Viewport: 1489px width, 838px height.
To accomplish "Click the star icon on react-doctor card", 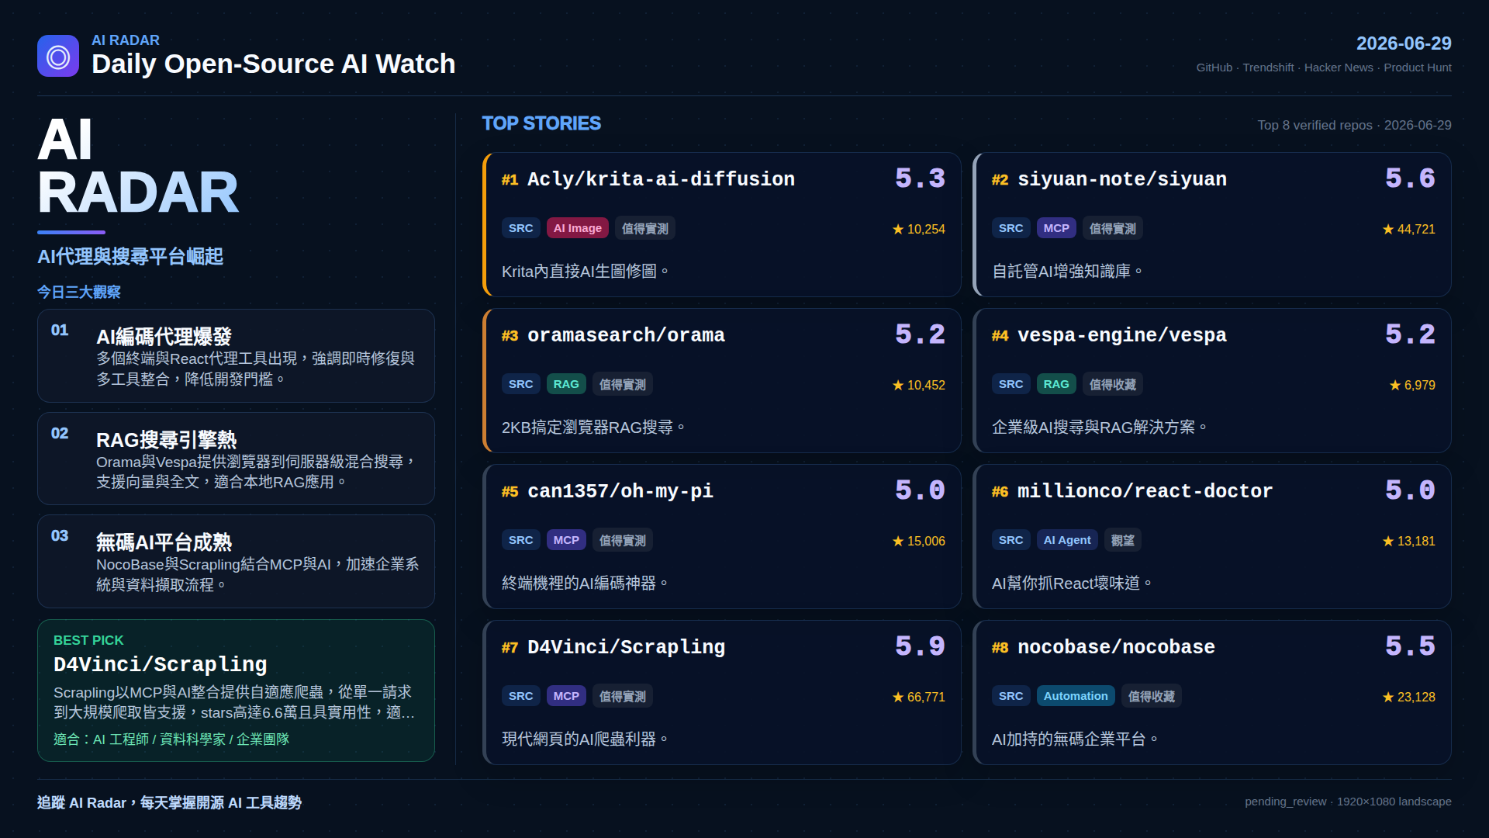I will point(1388,541).
